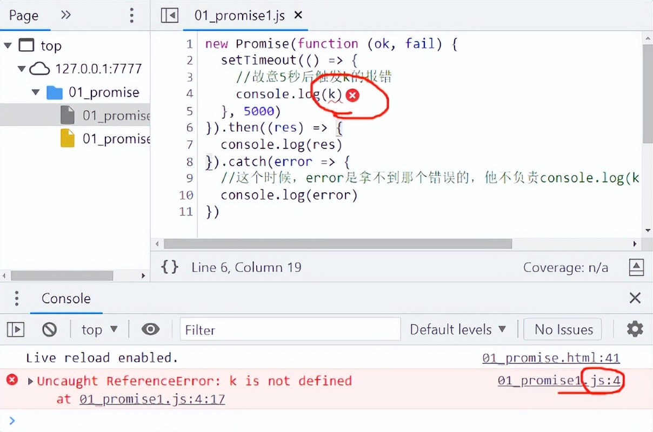Click the error marker beside console.log(k)

tap(352, 95)
